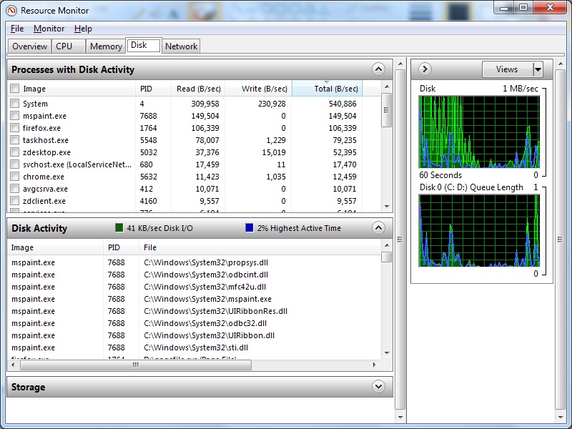Select the odbcint.dll file row
This screenshot has width=572, height=429.
coord(194,275)
